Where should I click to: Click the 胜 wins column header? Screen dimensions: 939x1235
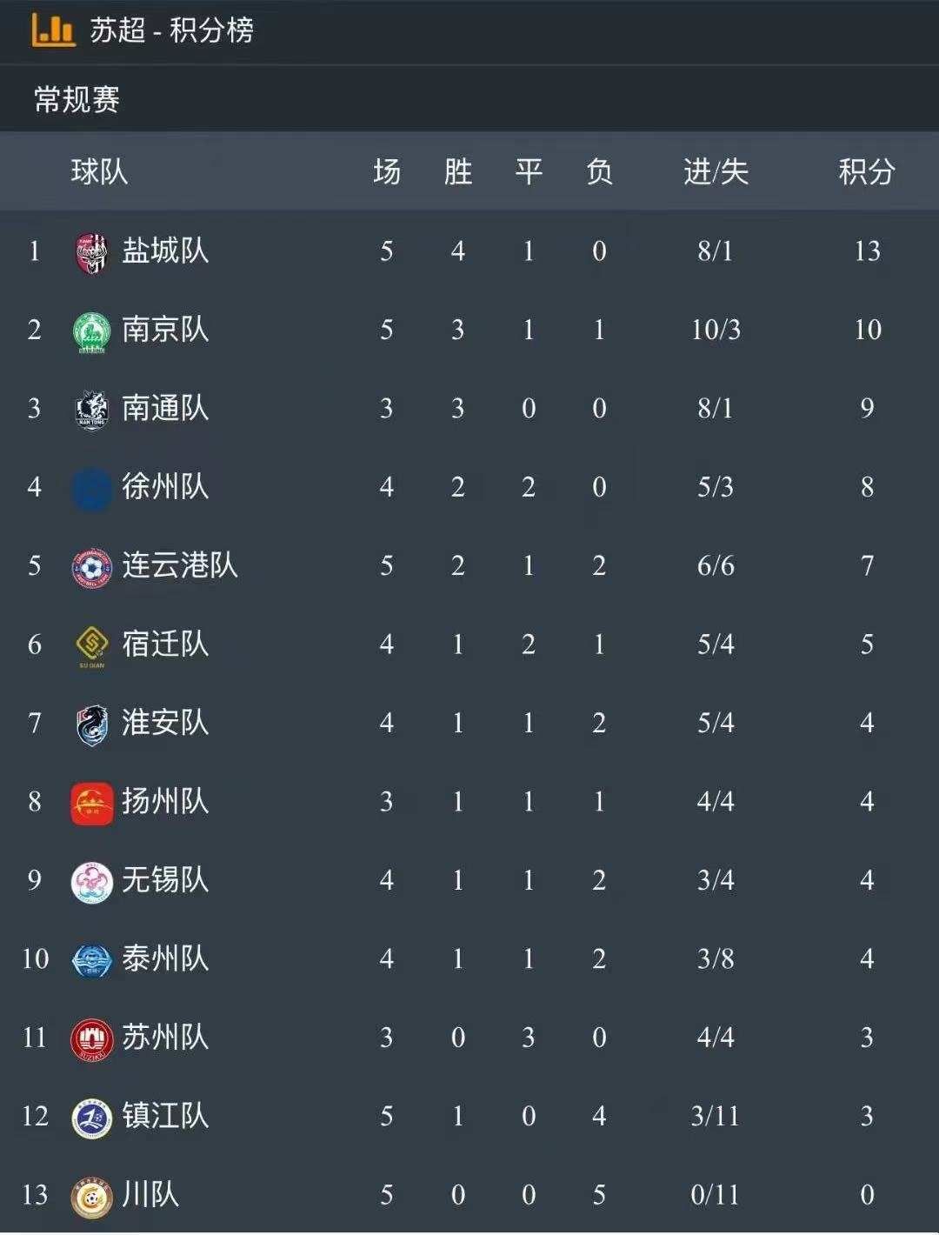click(457, 171)
